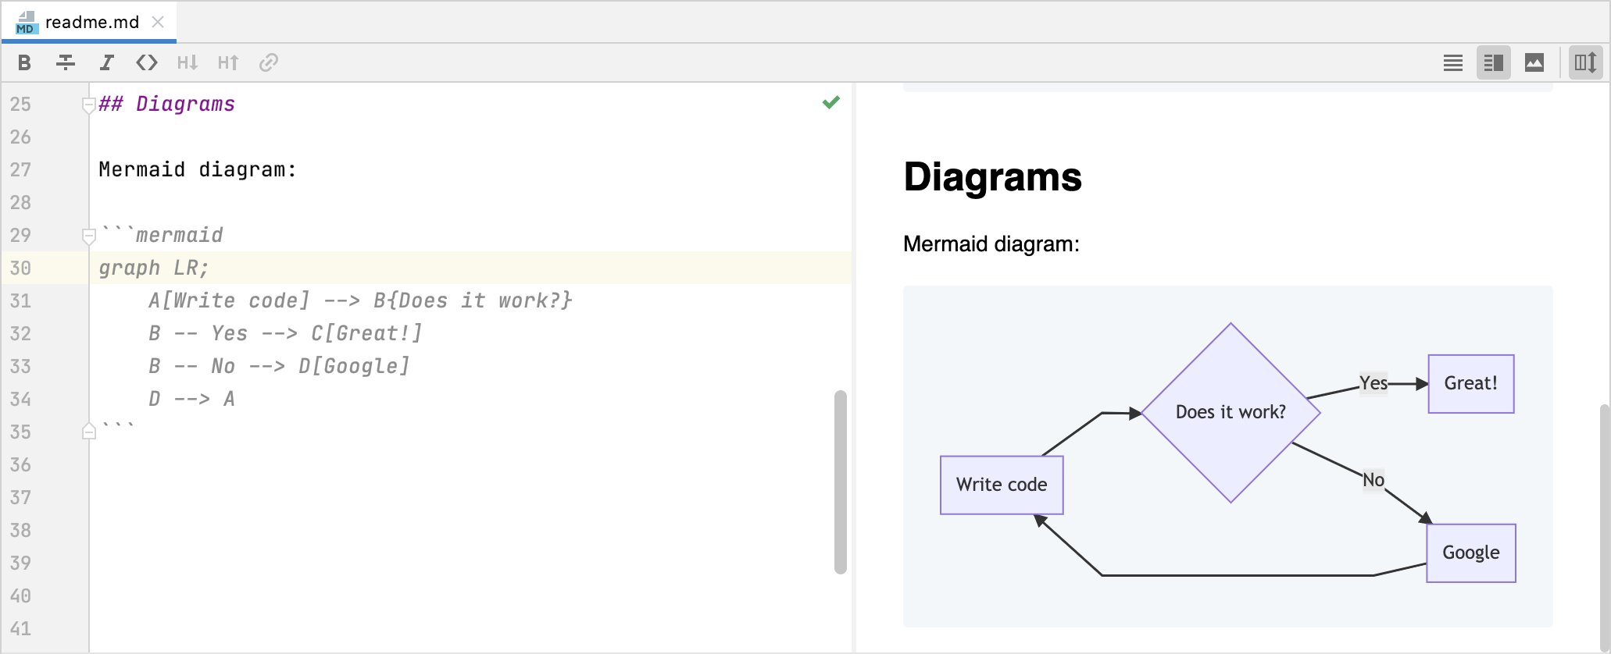The width and height of the screenshot is (1611, 654).
Task: Click the Diagrams heading in preview
Action: [x=992, y=176]
